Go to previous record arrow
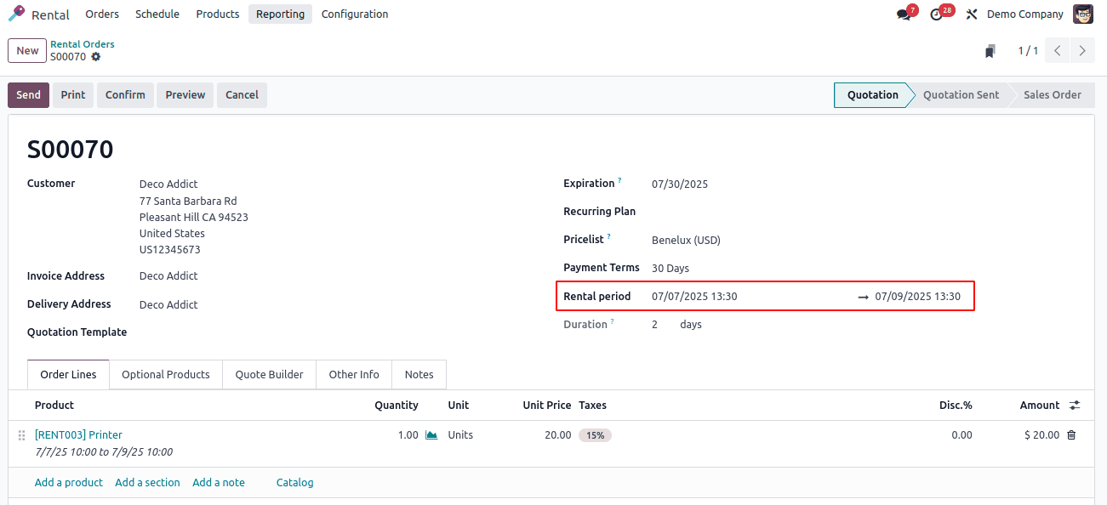The height and width of the screenshot is (505, 1107). [x=1057, y=51]
